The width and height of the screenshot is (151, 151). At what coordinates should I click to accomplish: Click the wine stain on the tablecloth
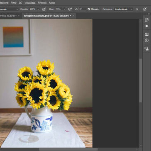click(x=67, y=131)
